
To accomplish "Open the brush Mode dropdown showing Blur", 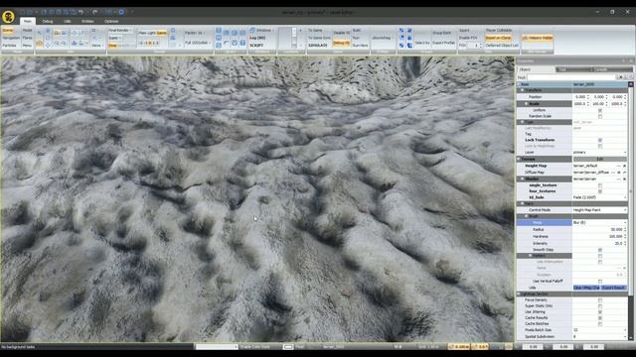I will [x=599, y=222].
